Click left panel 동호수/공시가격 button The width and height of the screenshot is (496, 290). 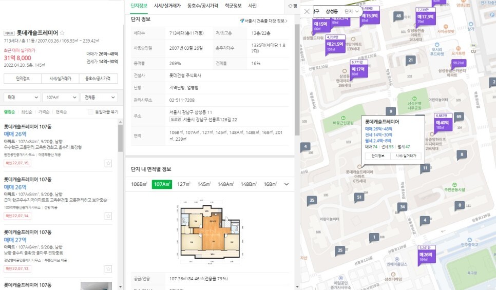point(99,79)
